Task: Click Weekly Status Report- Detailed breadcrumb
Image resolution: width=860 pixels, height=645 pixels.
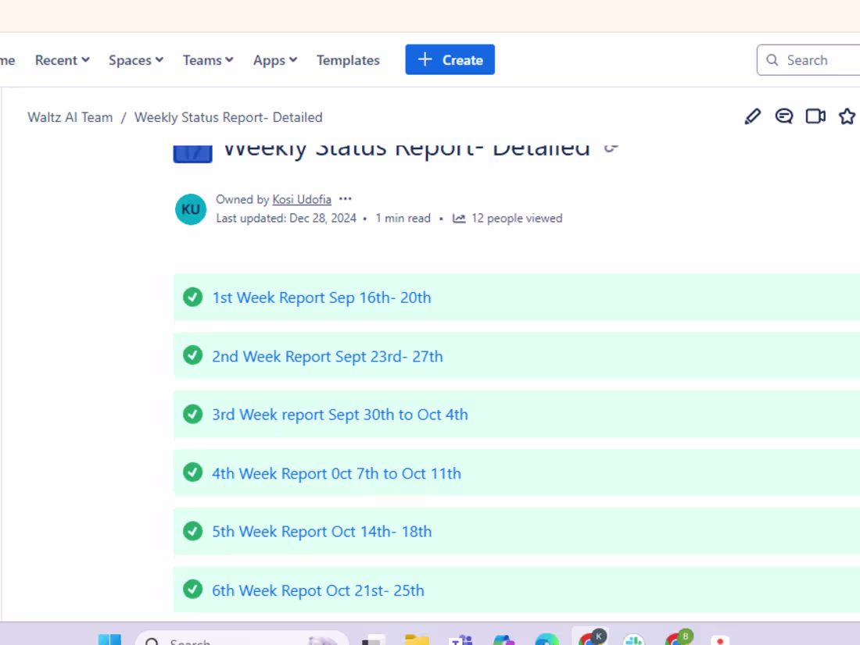Action: 228,117
